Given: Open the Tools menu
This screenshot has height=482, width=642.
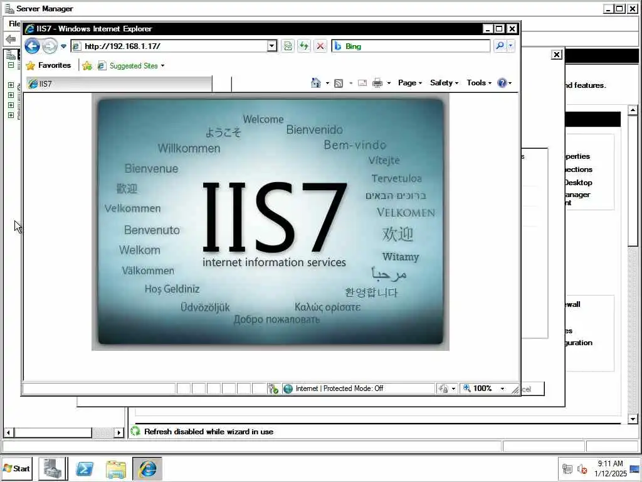Looking at the screenshot, I should click(478, 83).
